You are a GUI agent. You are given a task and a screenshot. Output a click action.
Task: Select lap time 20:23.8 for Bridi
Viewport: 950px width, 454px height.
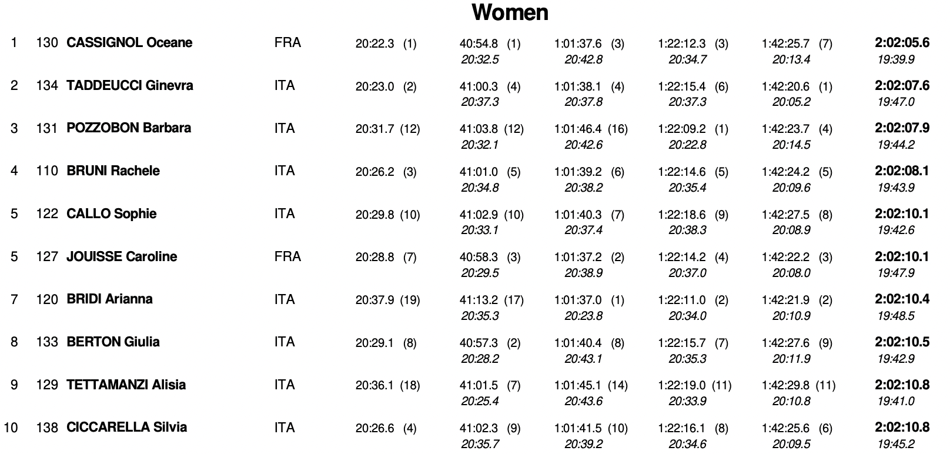[583, 316]
